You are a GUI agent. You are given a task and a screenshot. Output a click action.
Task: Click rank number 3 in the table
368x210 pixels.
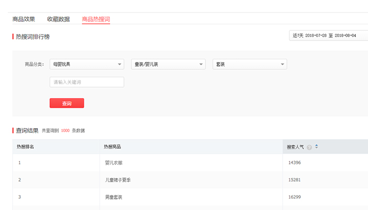[19, 197]
